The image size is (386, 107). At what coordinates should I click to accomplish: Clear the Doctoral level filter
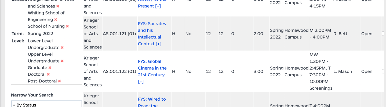48,74
